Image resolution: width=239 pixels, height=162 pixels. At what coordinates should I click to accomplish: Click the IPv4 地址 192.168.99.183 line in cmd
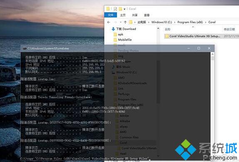coord(65,65)
